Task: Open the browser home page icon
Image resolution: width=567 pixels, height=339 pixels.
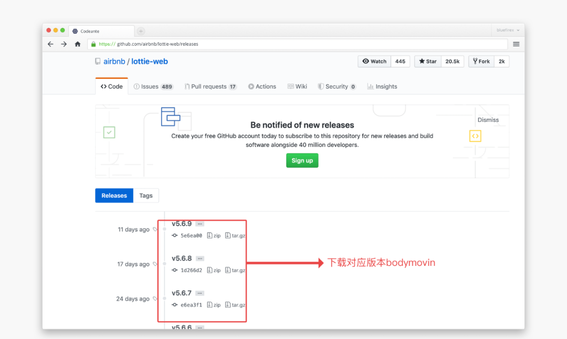Action: click(77, 44)
